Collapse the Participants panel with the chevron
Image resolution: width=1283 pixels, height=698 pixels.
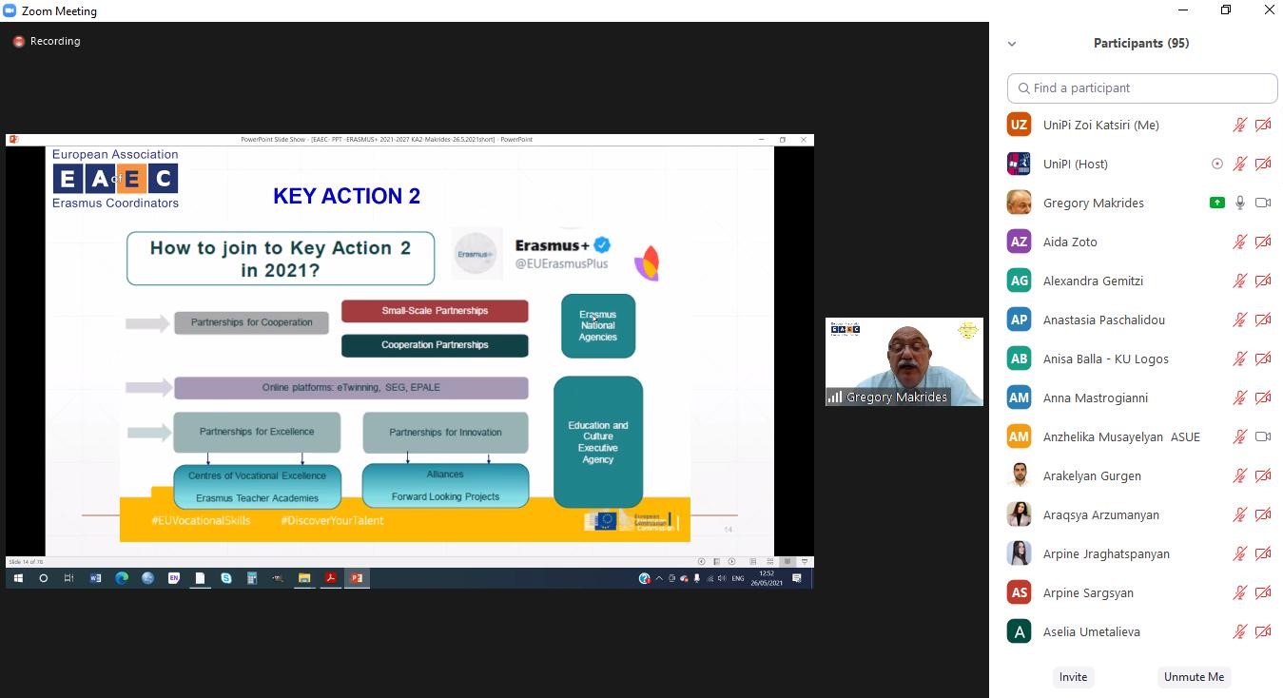pyautogui.click(x=1012, y=44)
